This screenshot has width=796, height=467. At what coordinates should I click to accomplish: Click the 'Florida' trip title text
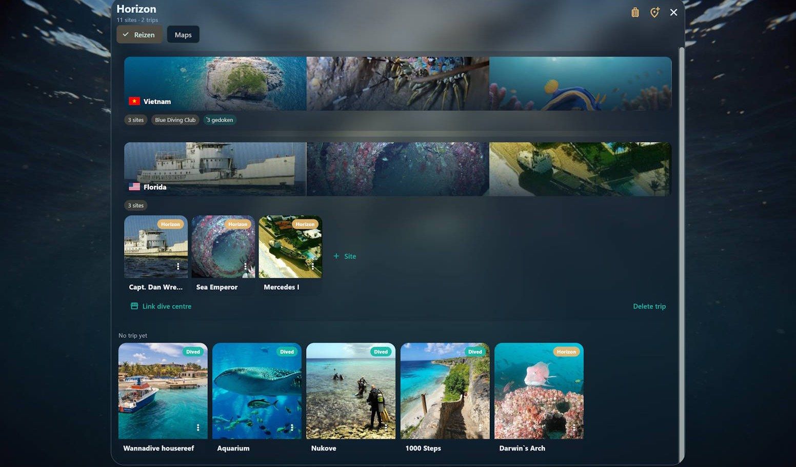[155, 187]
